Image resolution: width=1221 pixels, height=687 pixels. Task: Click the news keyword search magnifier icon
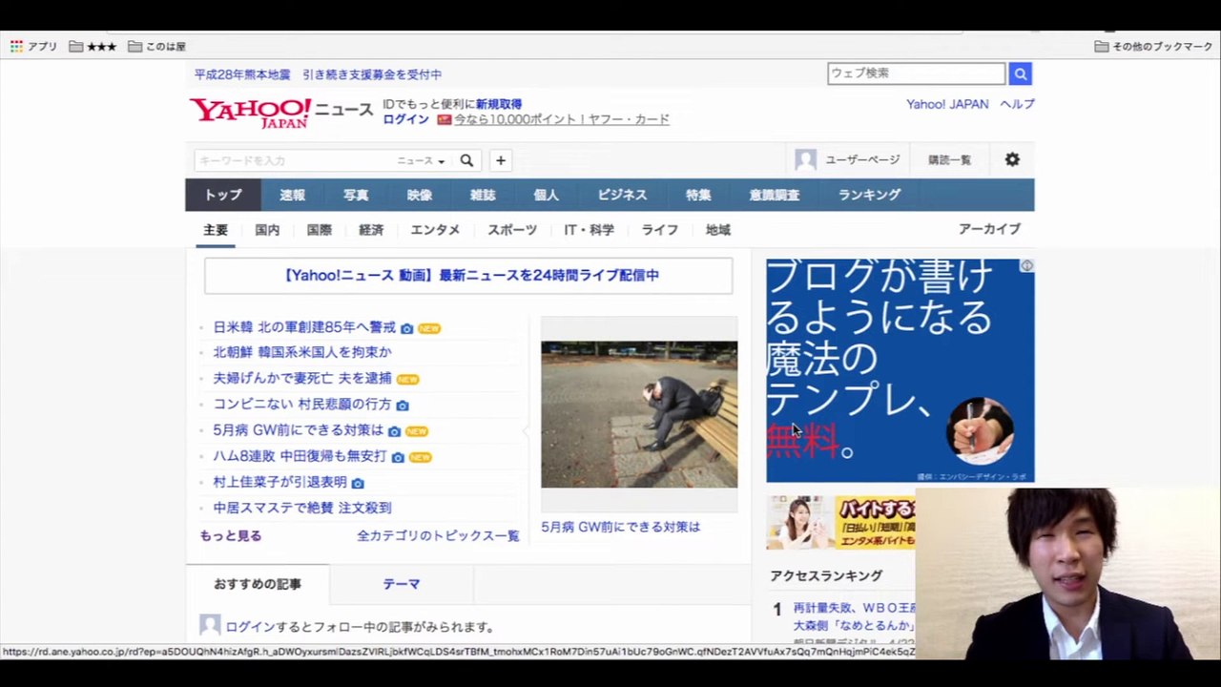(x=466, y=160)
